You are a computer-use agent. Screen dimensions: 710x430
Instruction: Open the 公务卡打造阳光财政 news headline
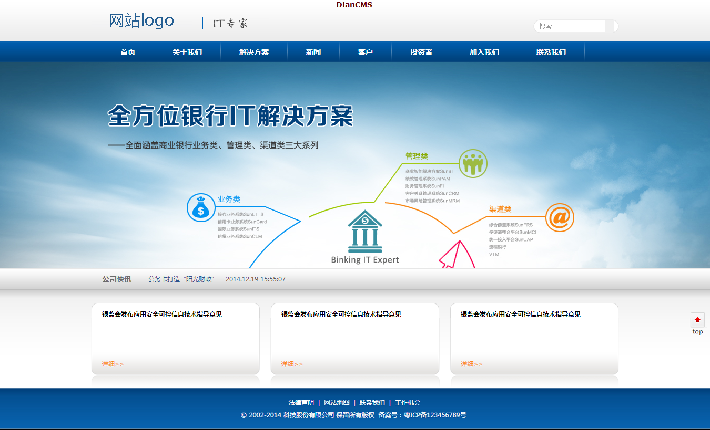coord(181,279)
